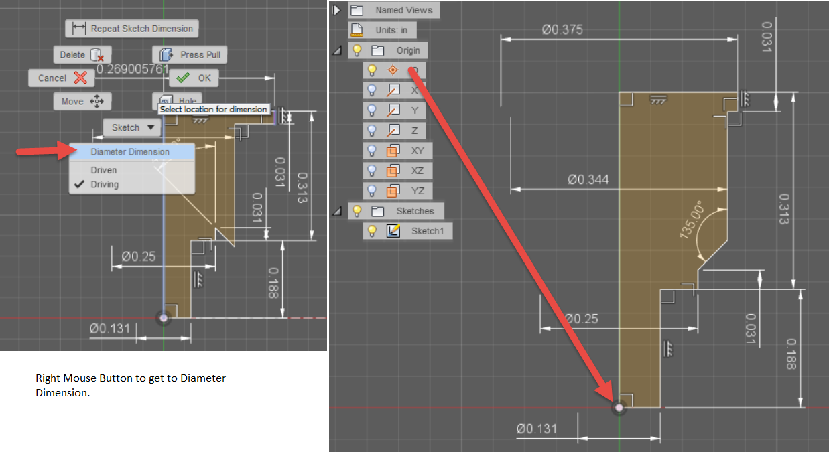Image resolution: width=831 pixels, height=452 pixels.
Task: Toggle visibility of the Origin folder lightbulb
Action: pos(356,50)
